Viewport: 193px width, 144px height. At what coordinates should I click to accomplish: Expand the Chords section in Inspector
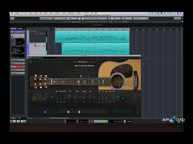[18, 63]
